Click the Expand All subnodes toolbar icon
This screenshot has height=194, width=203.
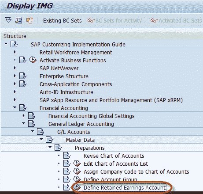(8, 20)
